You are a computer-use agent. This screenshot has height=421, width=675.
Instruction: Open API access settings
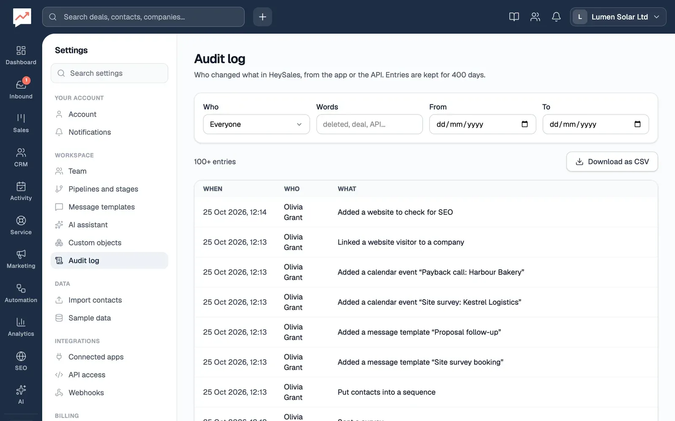click(x=109, y=375)
